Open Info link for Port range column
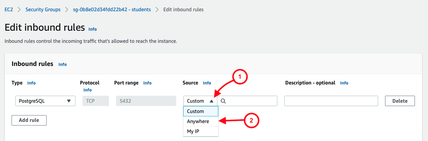The height and width of the screenshot is (141, 428). tap(147, 83)
